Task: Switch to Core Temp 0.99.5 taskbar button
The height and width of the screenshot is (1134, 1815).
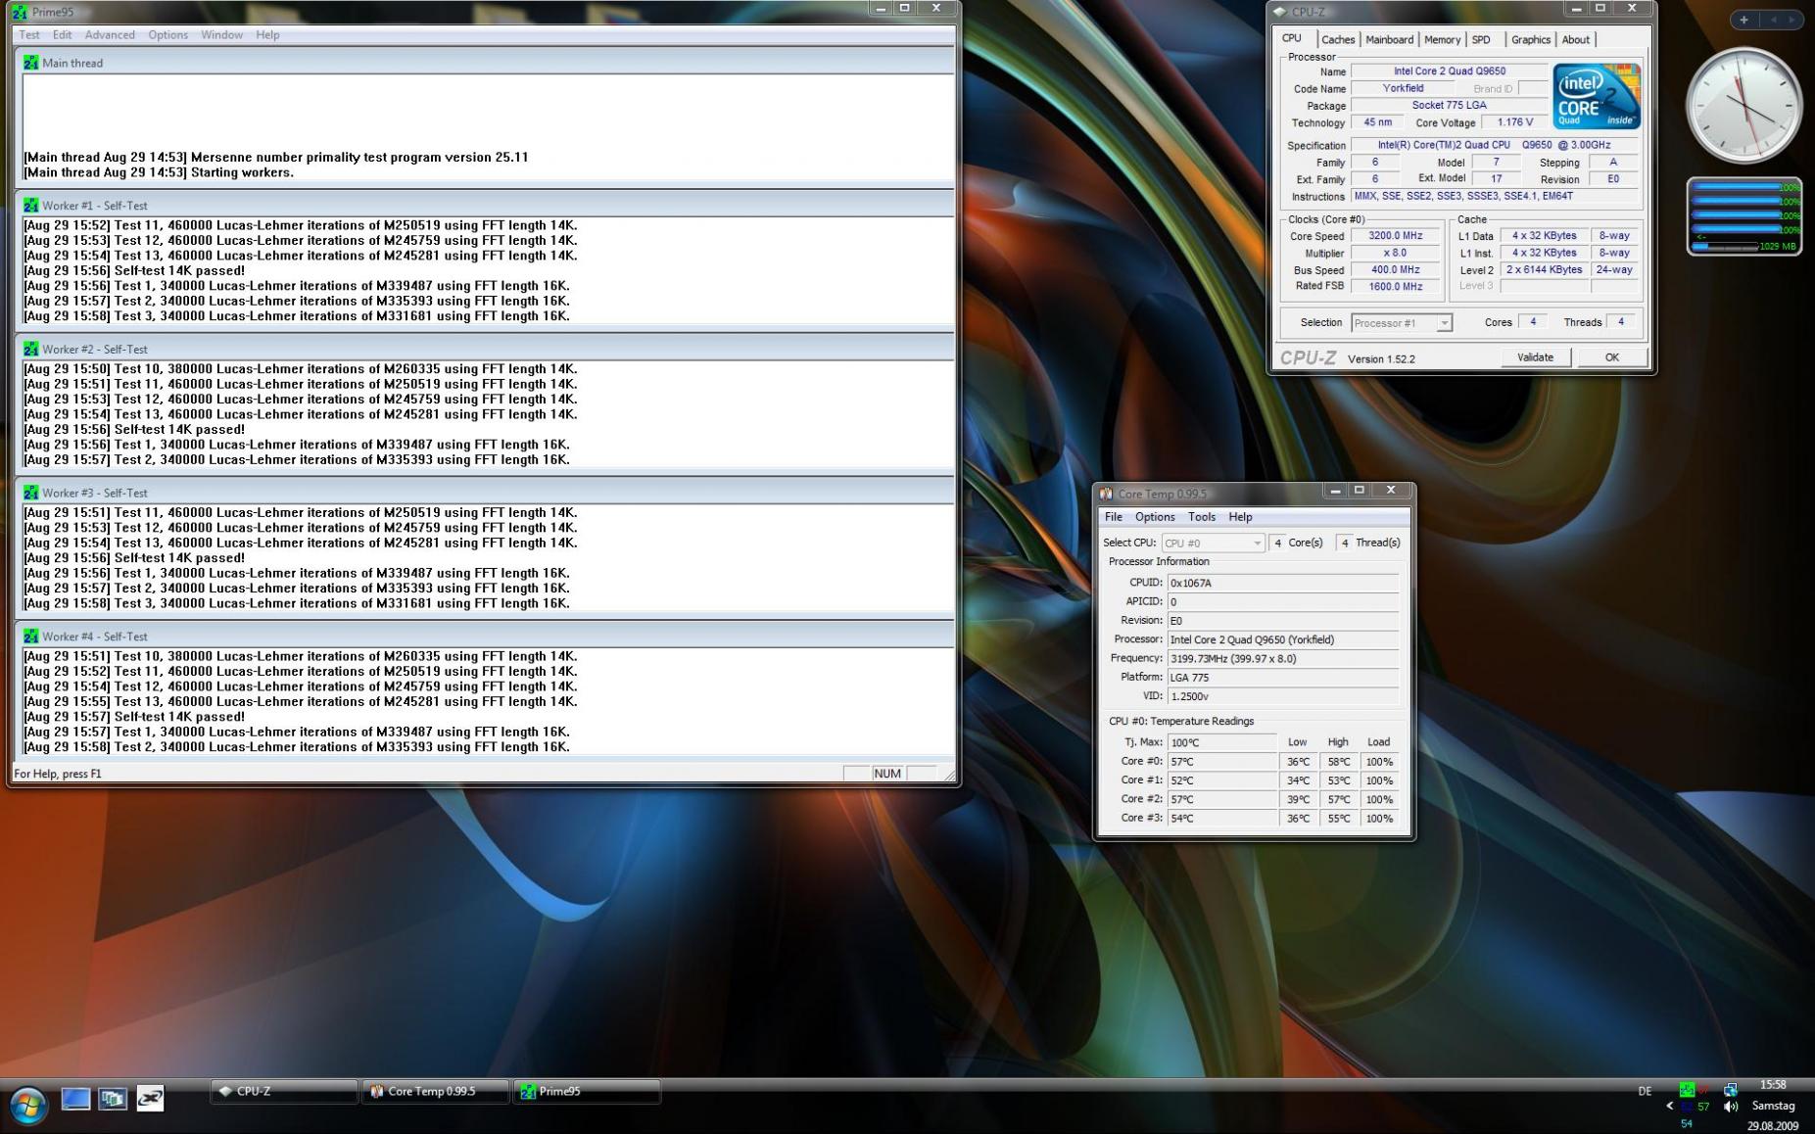Action: tap(437, 1091)
